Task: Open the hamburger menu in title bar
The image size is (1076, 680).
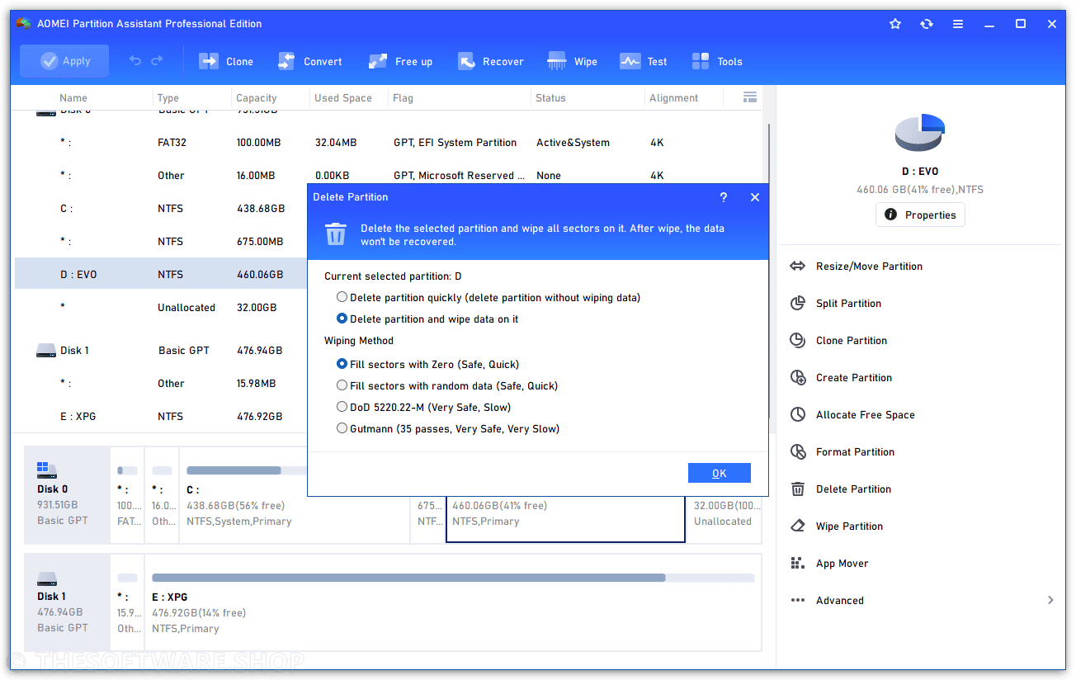Action: pyautogui.click(x=958, y=24)
